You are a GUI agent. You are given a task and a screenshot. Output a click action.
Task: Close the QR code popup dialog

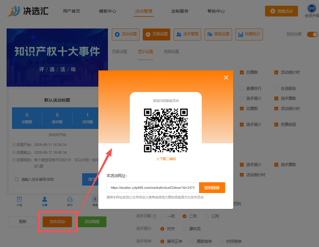click(x=226, y=78)
